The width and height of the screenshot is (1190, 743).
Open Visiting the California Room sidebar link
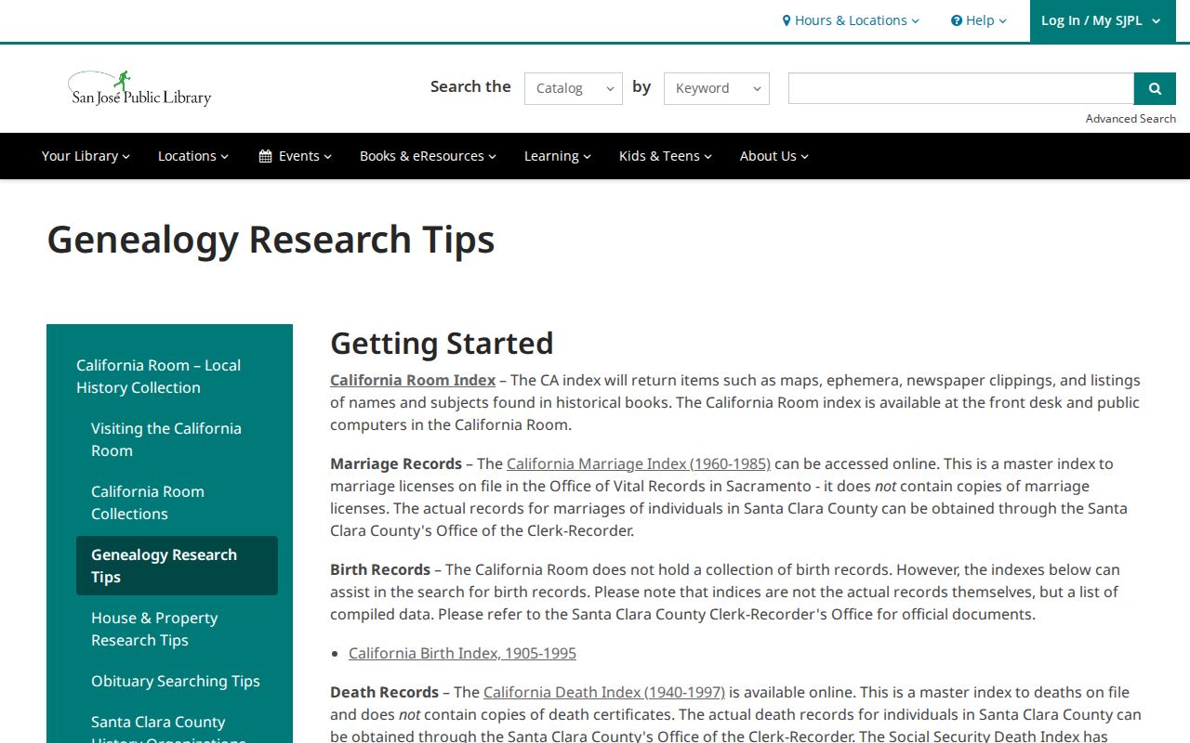(166, 439)
